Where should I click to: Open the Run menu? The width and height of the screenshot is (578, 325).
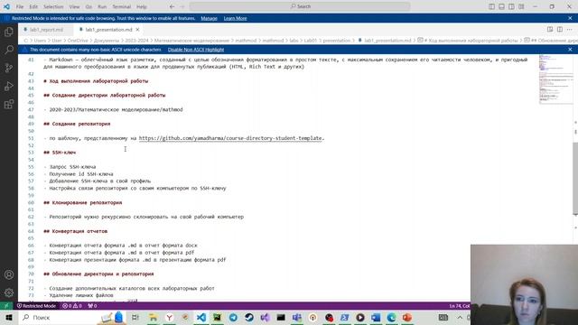point(102,6)
